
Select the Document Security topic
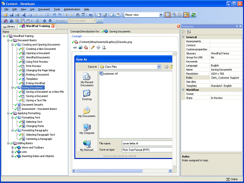pos(32,105)
